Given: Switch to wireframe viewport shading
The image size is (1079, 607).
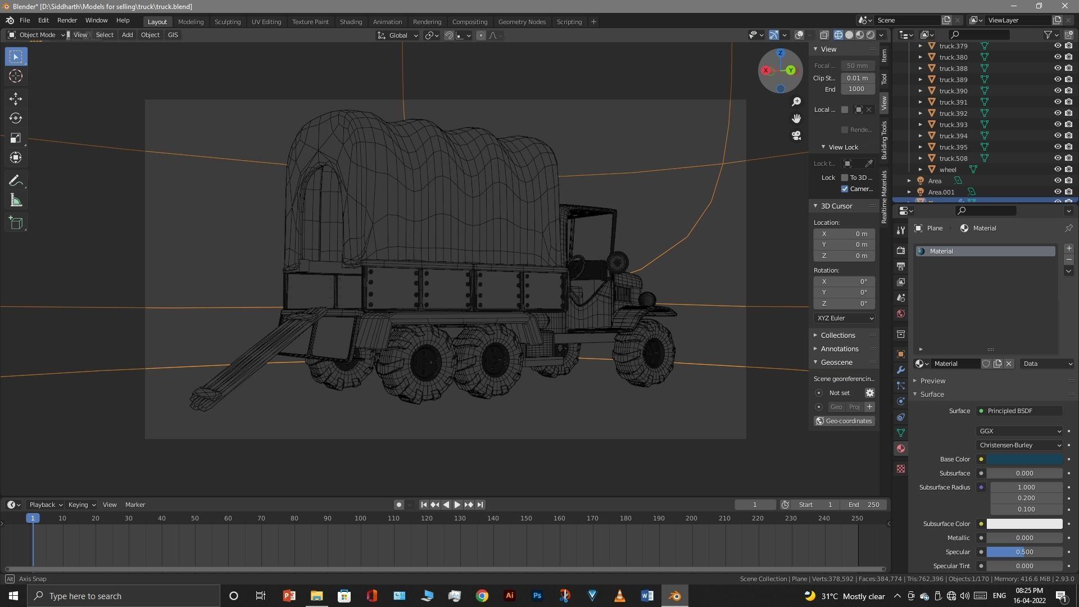Looking at the screenshot, I should point(838,35).
